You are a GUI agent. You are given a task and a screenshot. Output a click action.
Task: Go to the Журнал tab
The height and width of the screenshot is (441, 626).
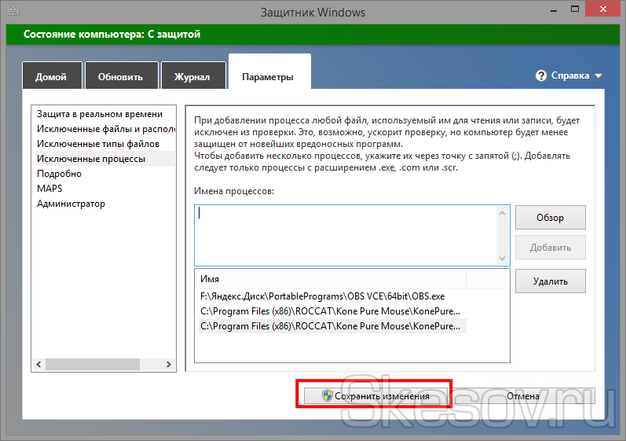pyautogui.click(x=192, y=77)
